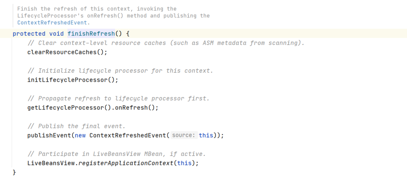
Task: Click the 'Participate in LiveBeansView MBean' comment
Action: point(117,154)
